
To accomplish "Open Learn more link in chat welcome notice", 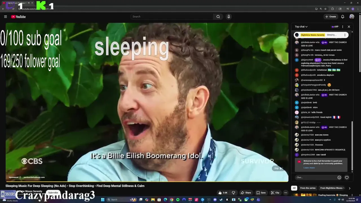I will tap(309, 168).
